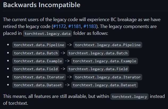Click the torchtext.legacy.data.Iterator code snippet

point(108,77)
